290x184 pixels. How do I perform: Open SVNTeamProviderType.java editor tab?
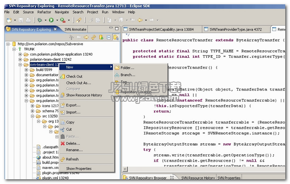(x=235, y=29)
